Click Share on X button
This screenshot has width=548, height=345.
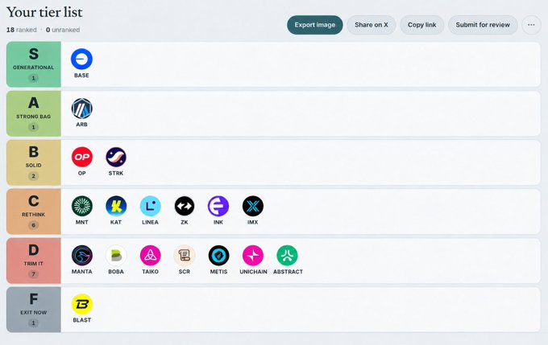point(372,25)
